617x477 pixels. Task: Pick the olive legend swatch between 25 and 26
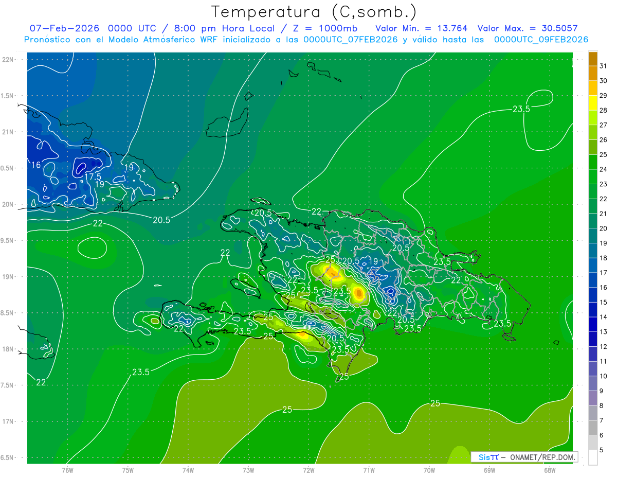tap(593, 147)
